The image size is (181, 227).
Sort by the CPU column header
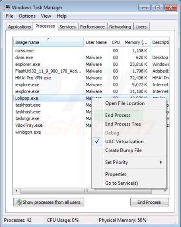coord(115,42)
